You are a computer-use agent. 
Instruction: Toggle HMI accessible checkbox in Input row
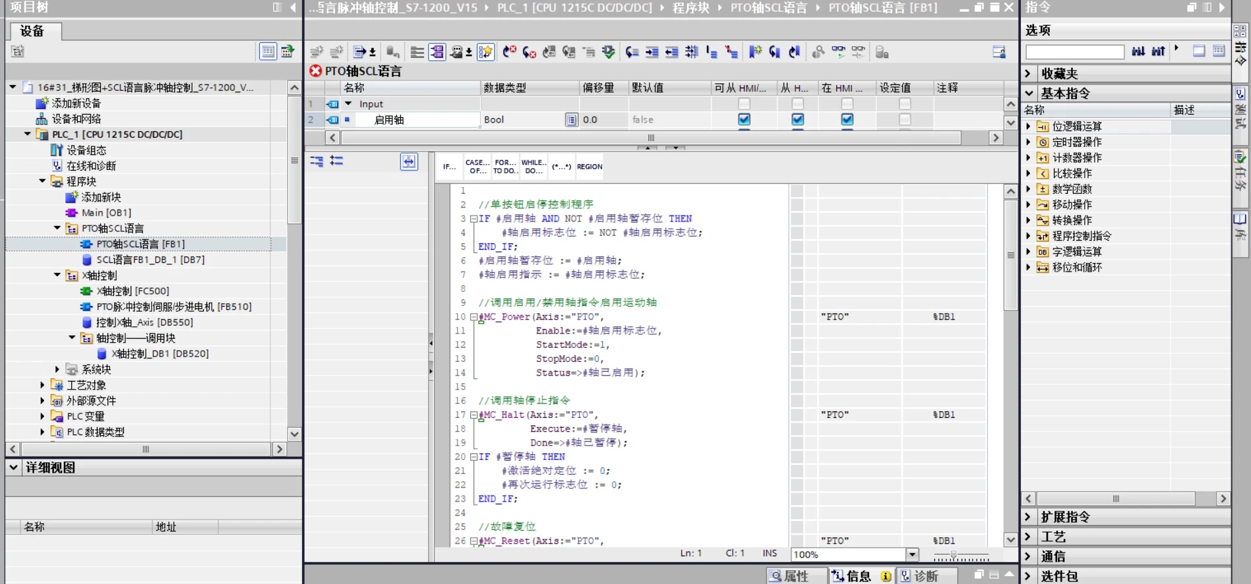(744, 103)
